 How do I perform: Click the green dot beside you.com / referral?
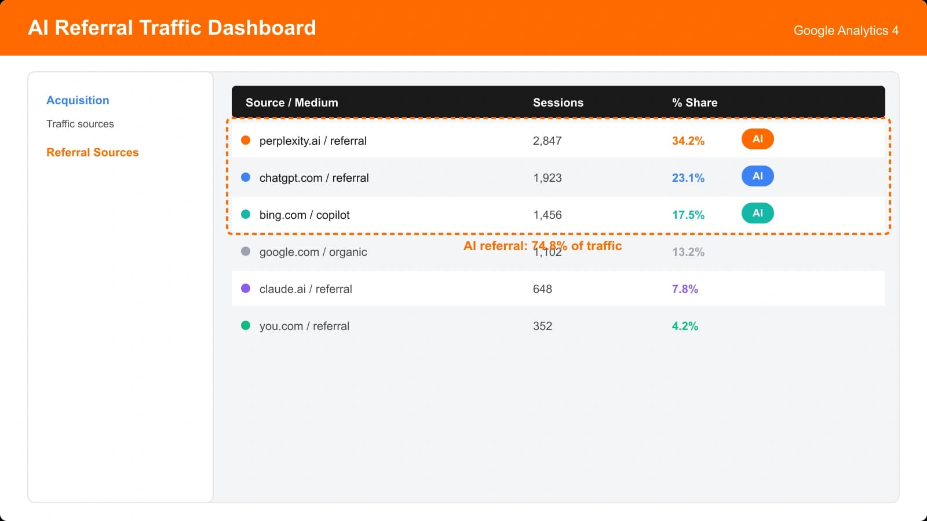tap(246, 325)
